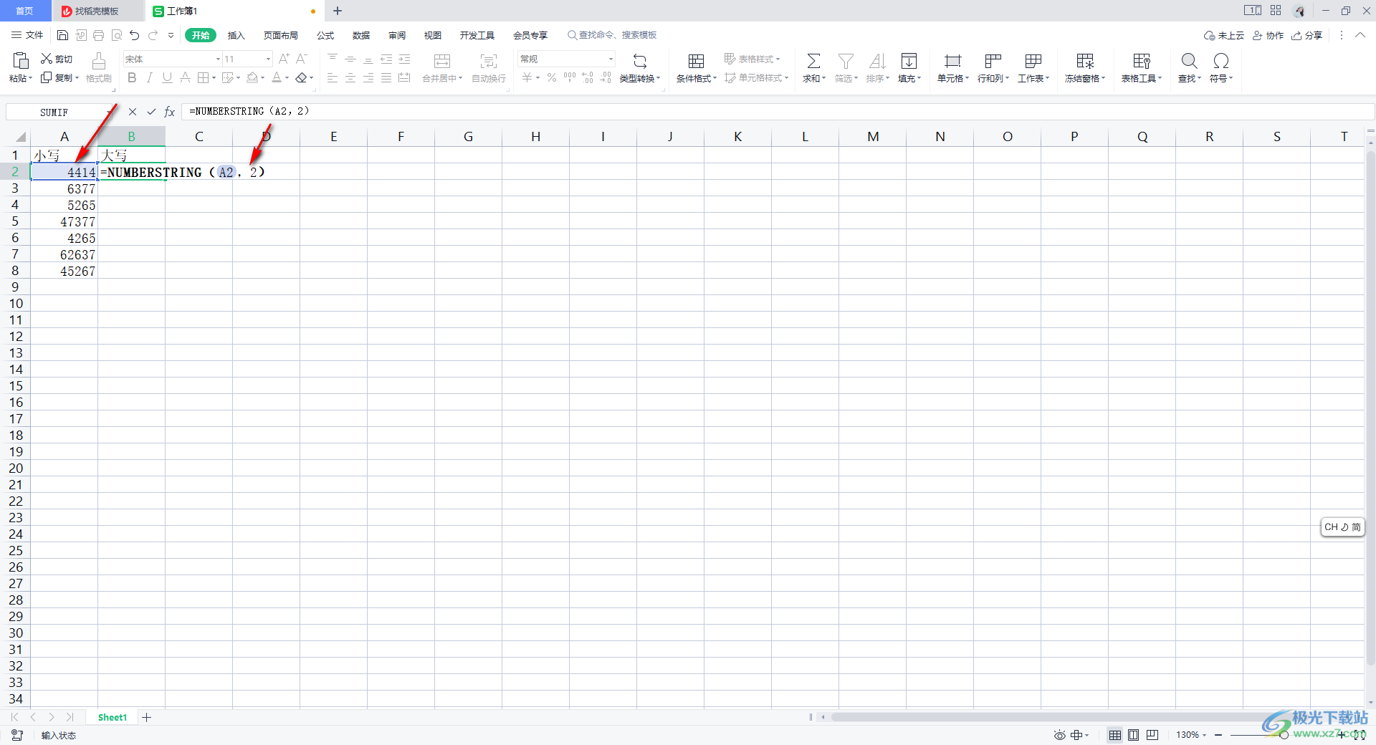Open the Data (数据) ribbon tab
This screenshot has width=1376, height=745.
coord(361,35)
